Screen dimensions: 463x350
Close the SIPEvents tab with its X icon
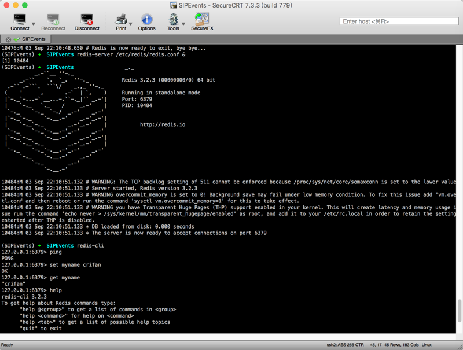point(8,39)
